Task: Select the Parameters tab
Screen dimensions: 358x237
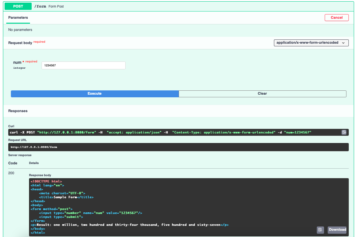Action: pos(18,17)
